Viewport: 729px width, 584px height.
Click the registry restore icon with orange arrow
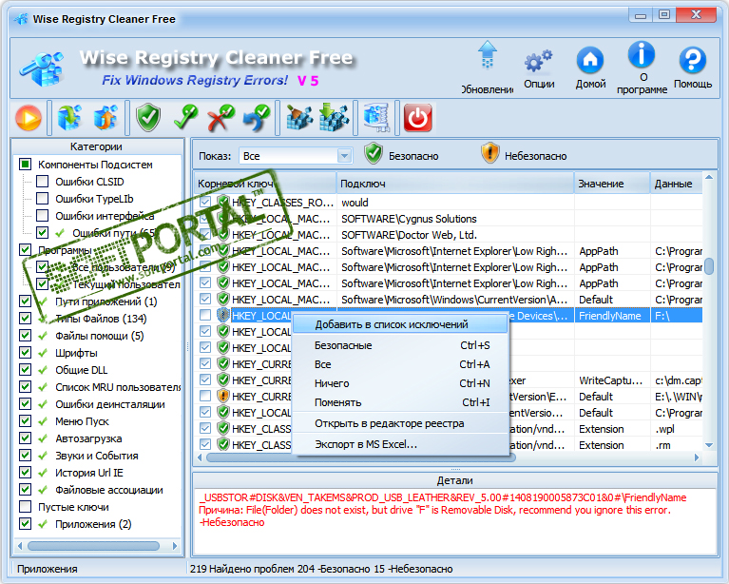(106, 117)
